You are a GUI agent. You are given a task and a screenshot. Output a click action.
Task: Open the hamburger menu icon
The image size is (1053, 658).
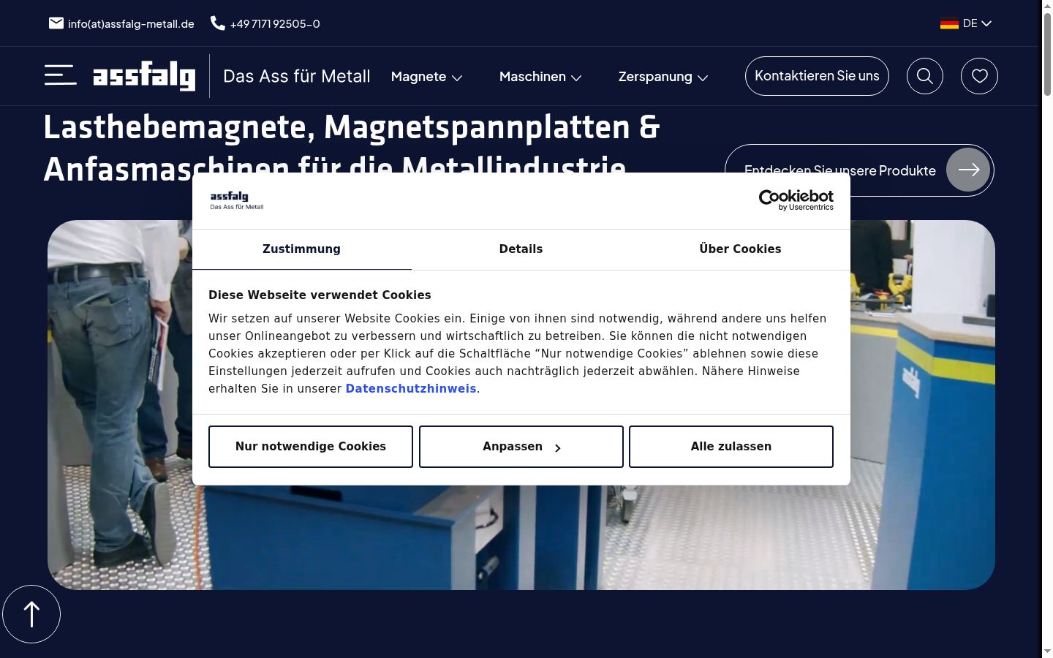point(60,75)
